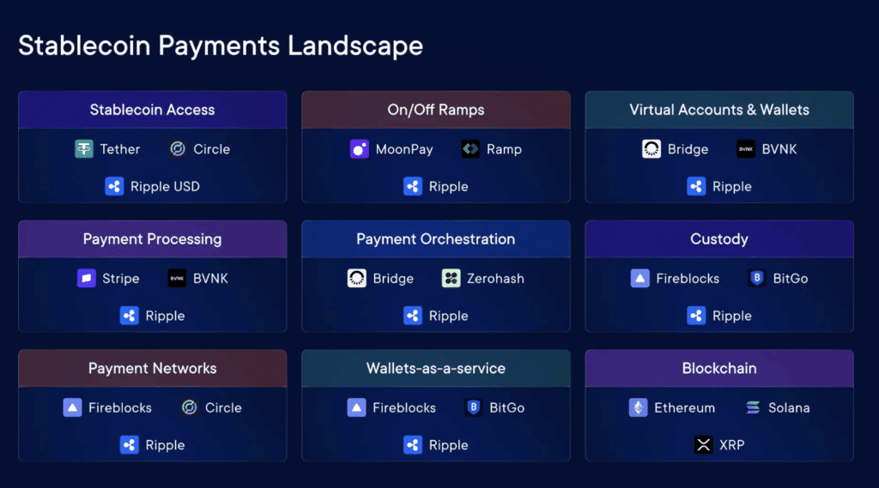Click Bridge label in Payment Orchestration card
This screenshot has height=488, width=879.
[x=393, y=279]
